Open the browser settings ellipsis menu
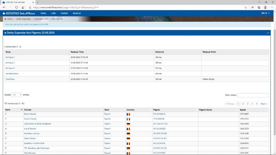This screenshot has height=155, width=276. point(272,7)
